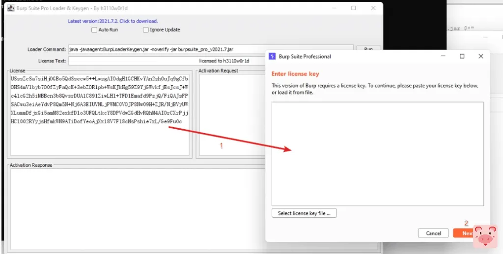Click the 'License Text:' label
Screen dimensions: 503x254
[x=52, y=61]
